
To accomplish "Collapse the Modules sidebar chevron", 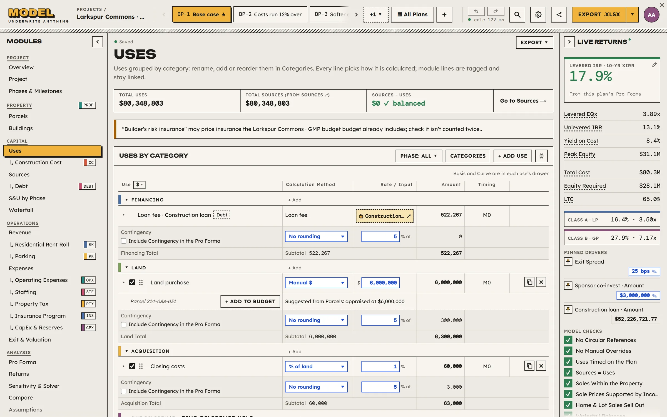I will point(98,42).
